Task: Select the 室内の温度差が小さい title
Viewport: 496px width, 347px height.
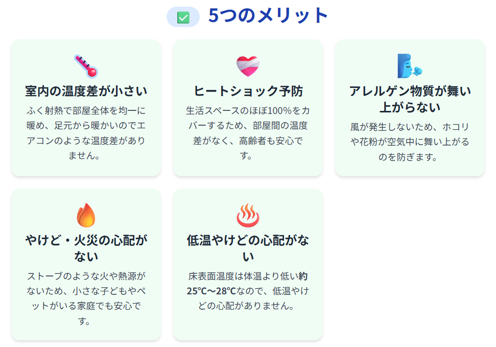Action: point(86,91)
